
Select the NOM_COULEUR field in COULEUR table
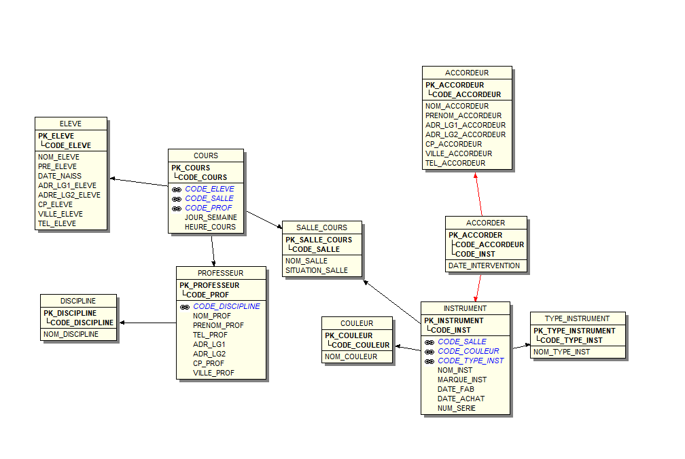coord(351,356)
